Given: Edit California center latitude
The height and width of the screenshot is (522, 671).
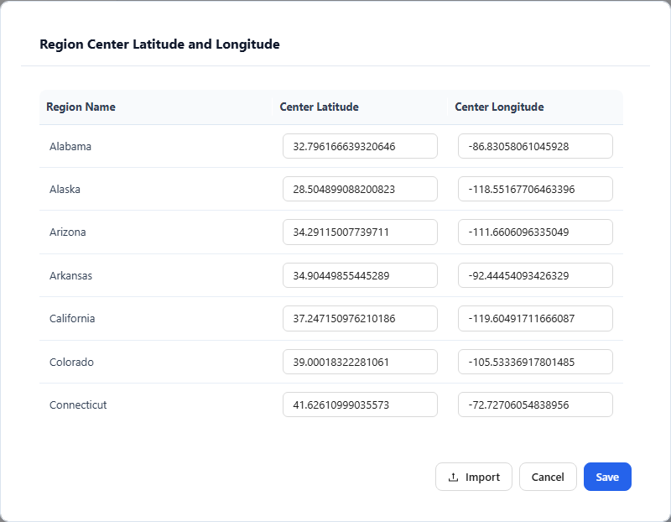Looking at the screenshot, I should coord(360,318).
